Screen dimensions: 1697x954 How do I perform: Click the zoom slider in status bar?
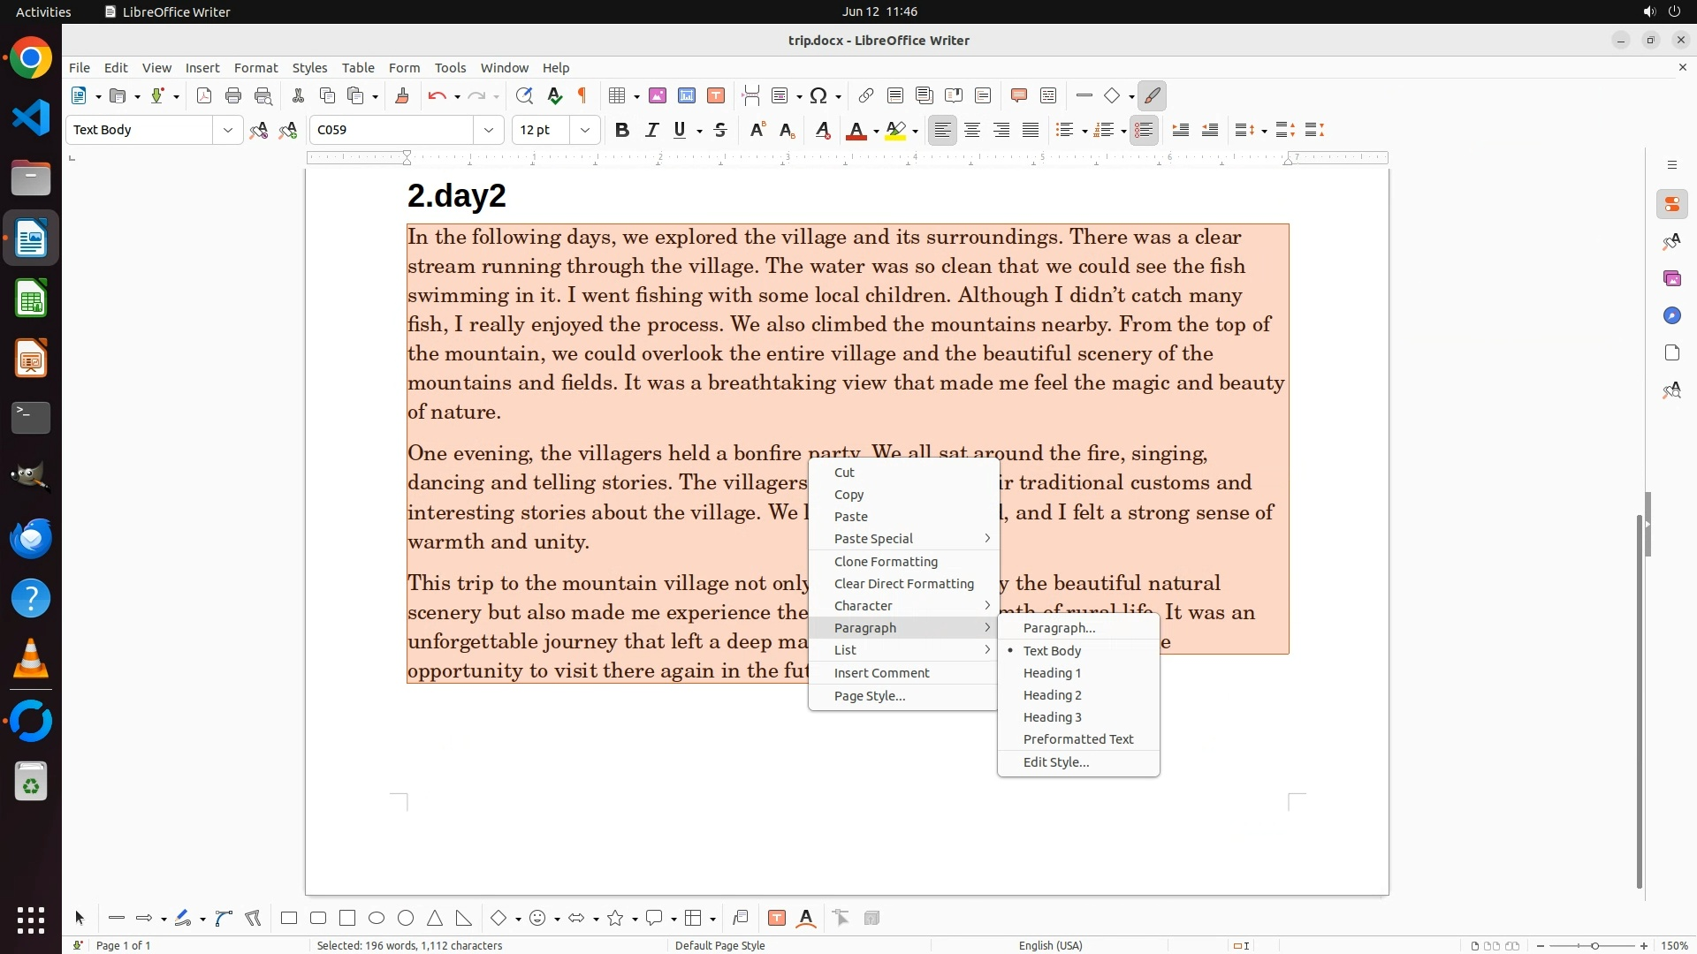point(1594,945)
